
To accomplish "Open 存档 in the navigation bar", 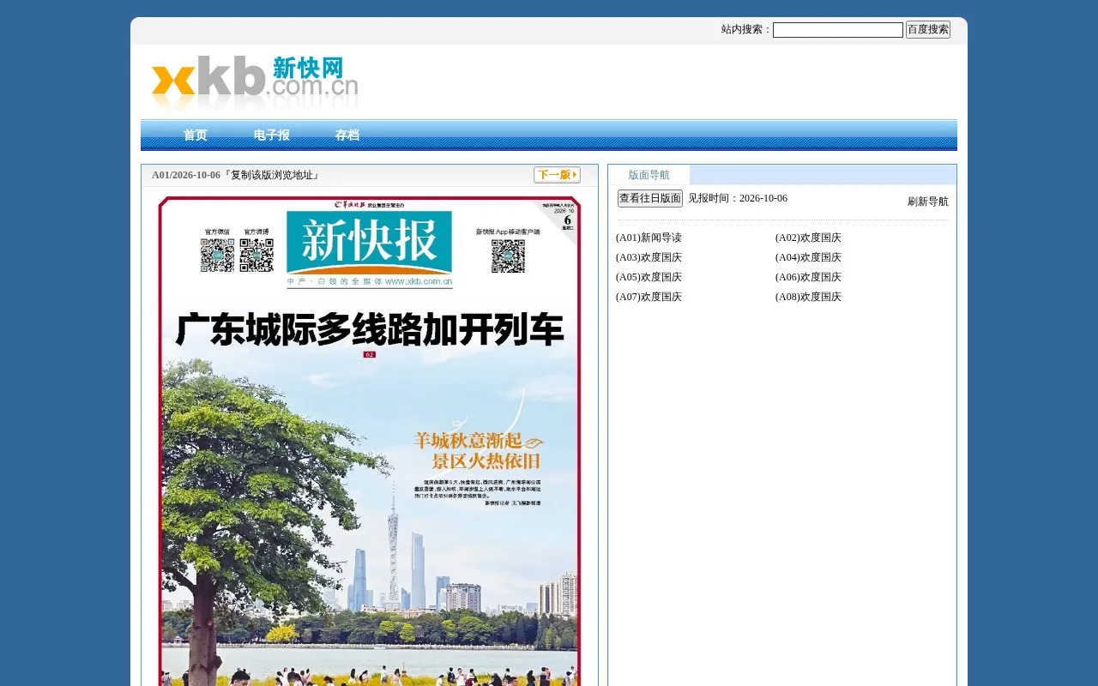I will [x=347, y=135].
